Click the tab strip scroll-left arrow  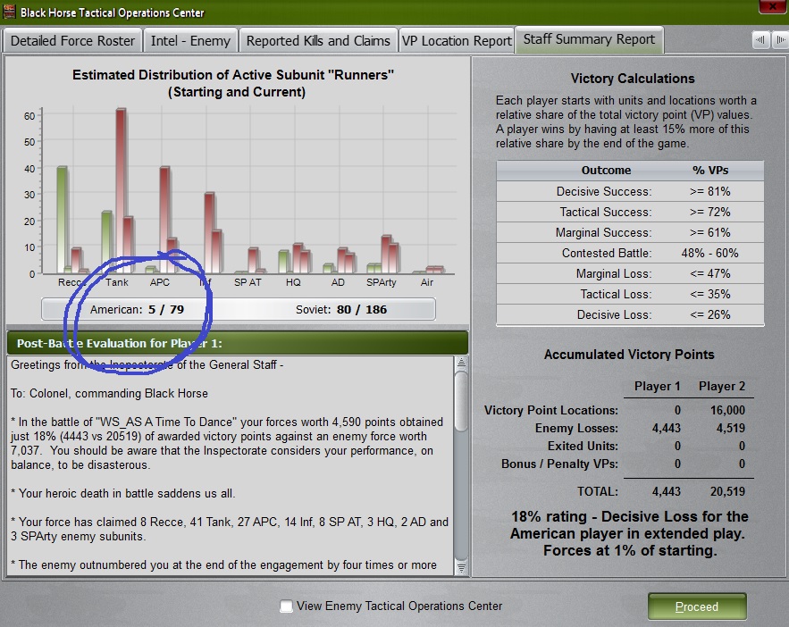tap(760, 39)
